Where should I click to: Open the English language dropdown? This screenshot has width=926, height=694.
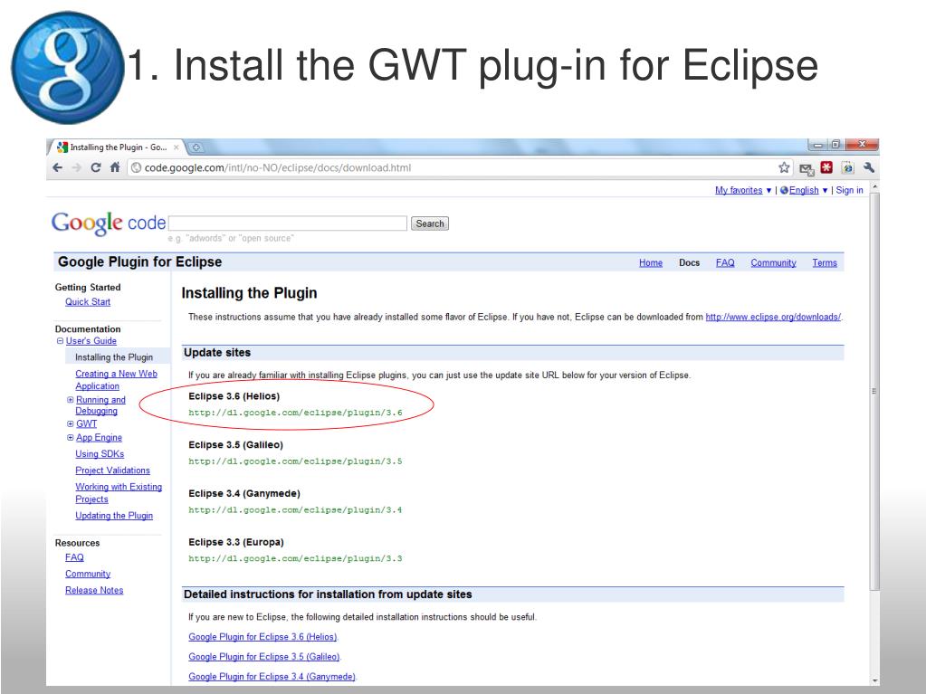point(804,190)
